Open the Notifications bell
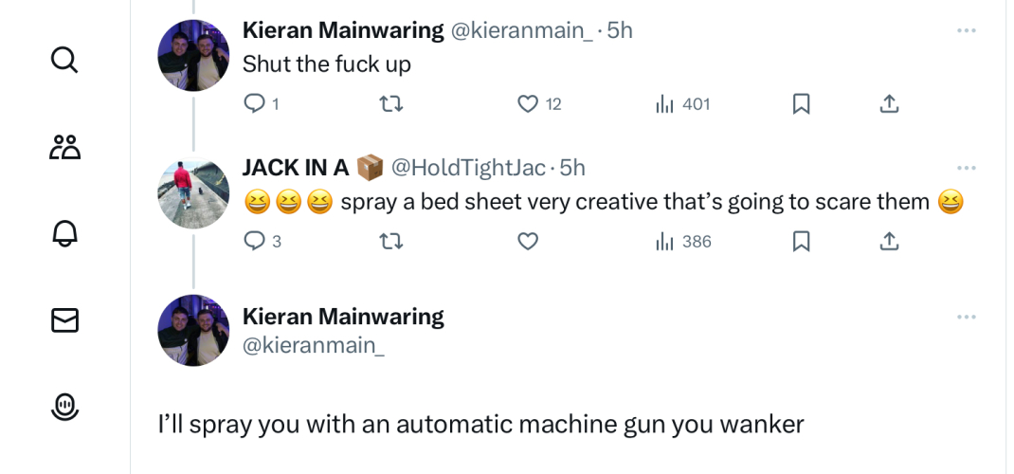The width and height of the screenshot is (1014, 474). 64,233
